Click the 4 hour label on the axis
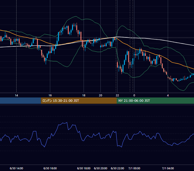Screen dimensions: 194x171 (x=168, y=95)
